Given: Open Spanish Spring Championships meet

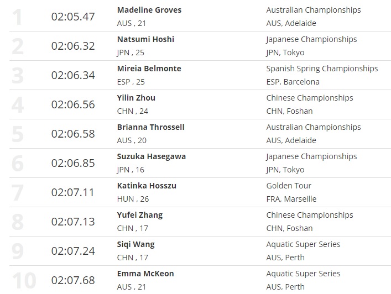Looking at the screenshot, I should 322,69.
